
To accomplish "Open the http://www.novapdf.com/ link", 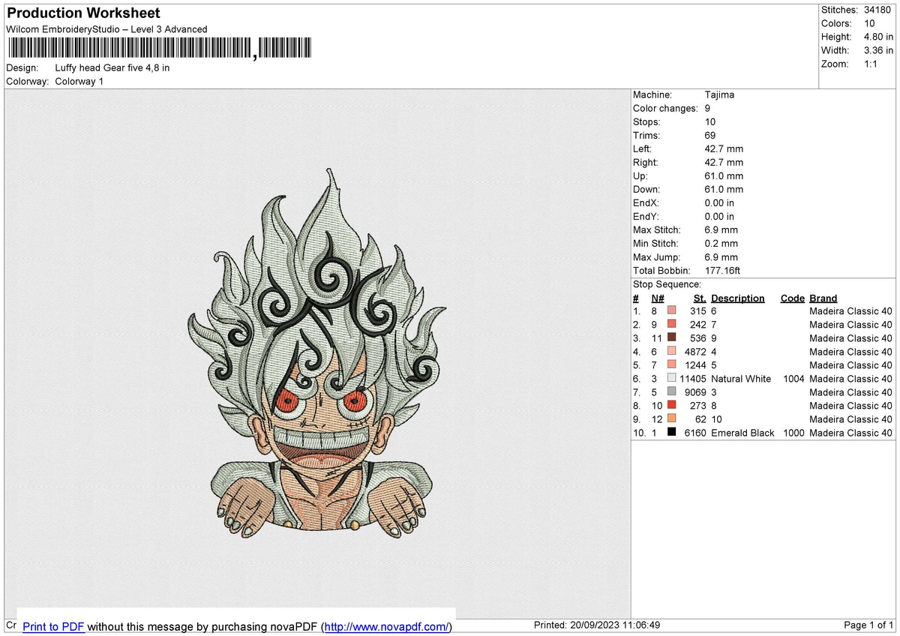I will (x=386, y=626).
